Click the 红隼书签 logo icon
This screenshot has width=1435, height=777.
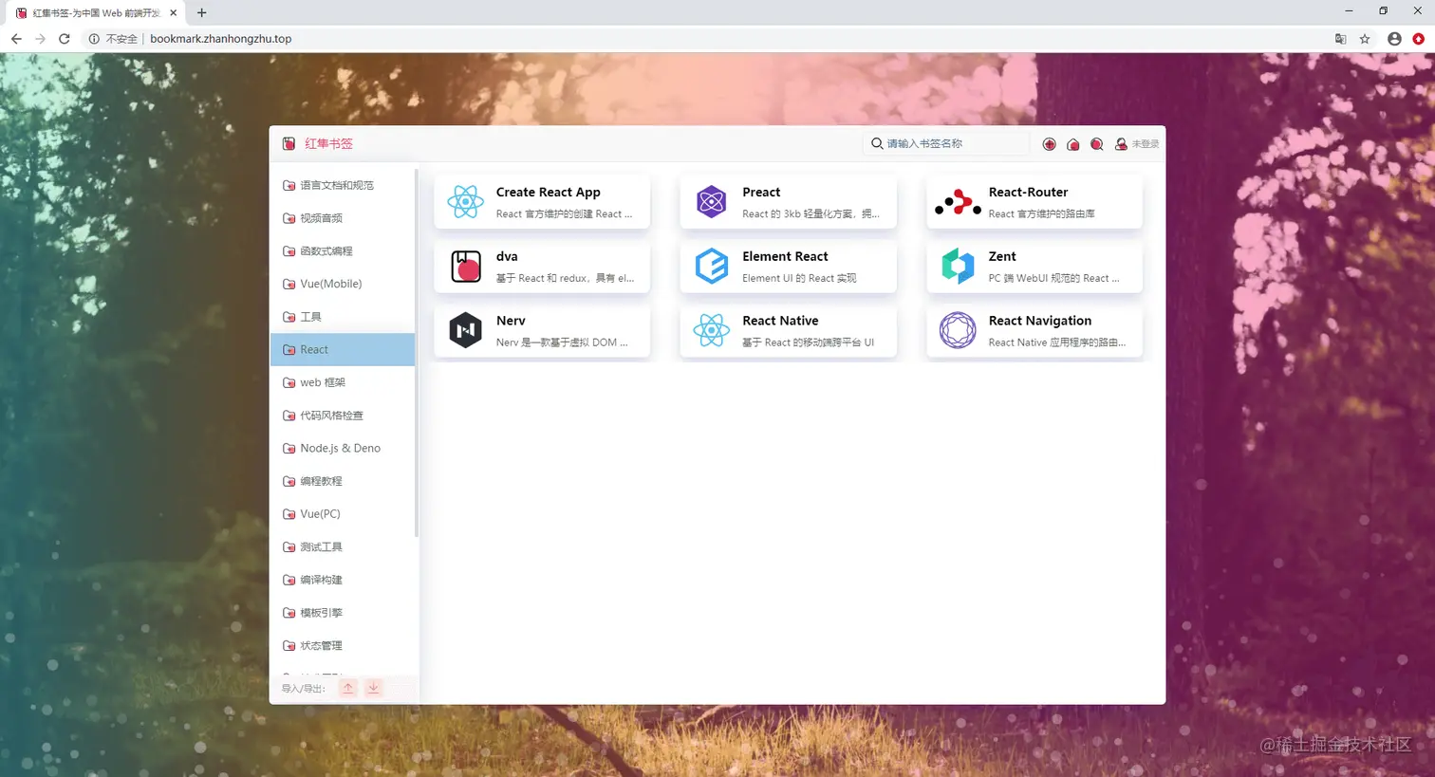289,144
